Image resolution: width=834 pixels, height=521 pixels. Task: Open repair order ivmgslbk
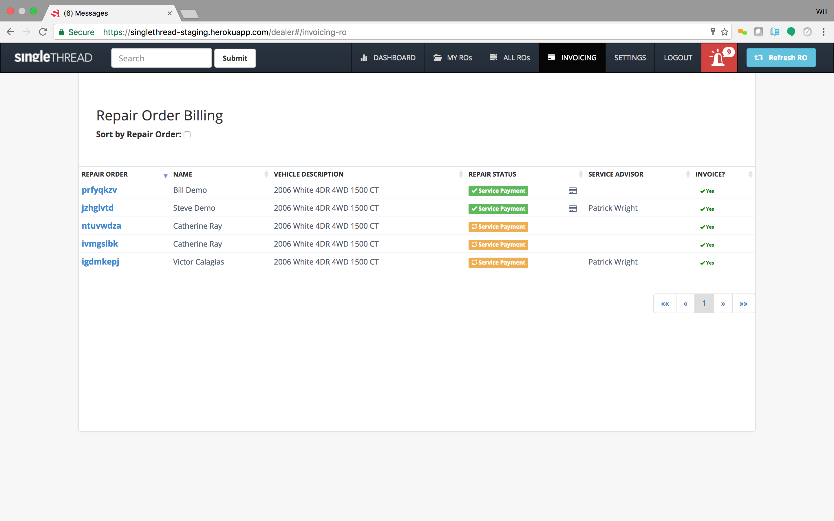tap(100, 244)
